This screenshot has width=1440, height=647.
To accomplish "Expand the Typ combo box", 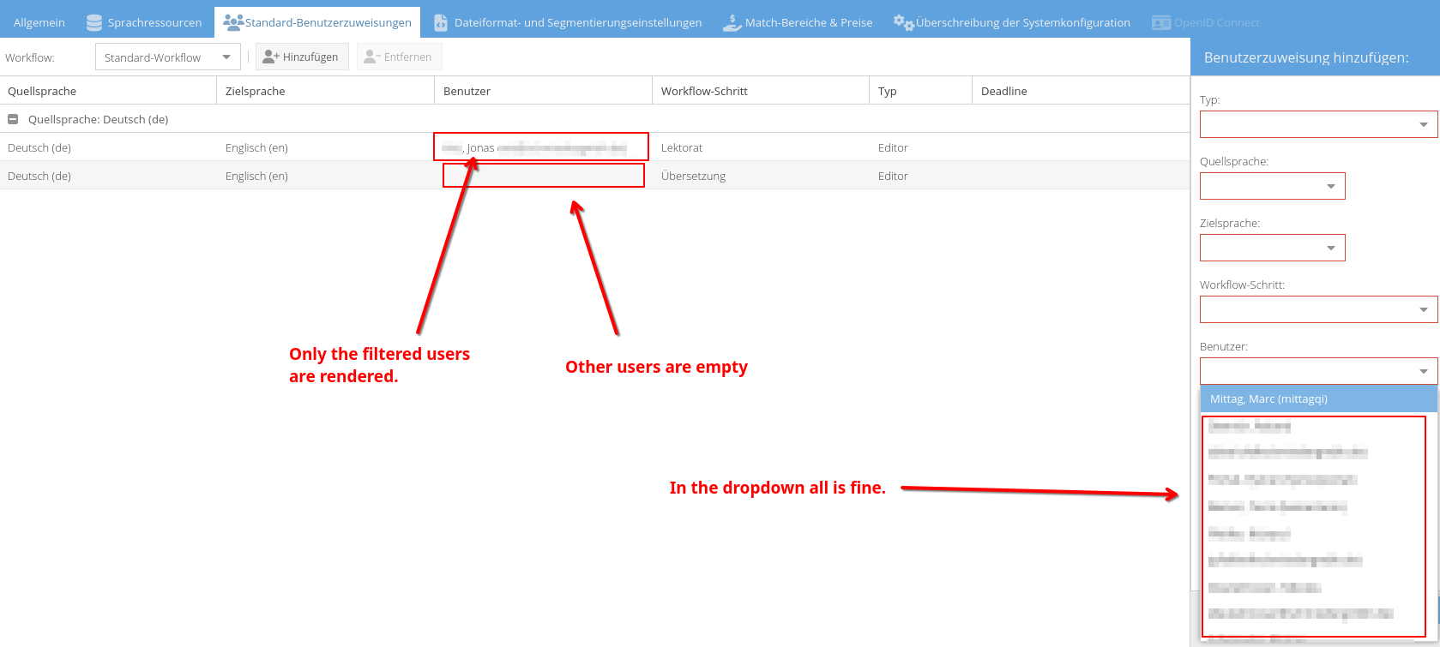I will [x=1423, y=124].
